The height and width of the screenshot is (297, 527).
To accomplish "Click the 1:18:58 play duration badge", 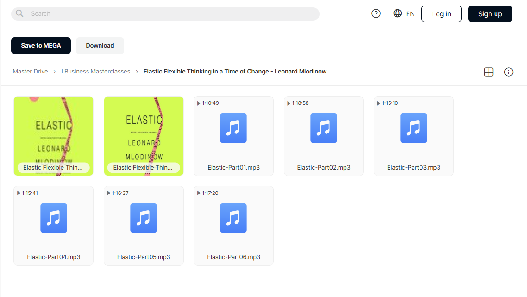I will [298, 103].
